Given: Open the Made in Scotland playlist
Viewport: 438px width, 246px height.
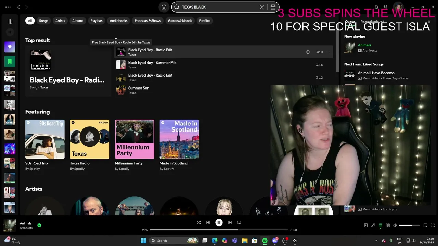Looking at the screenshot, I should coord(179,145).
